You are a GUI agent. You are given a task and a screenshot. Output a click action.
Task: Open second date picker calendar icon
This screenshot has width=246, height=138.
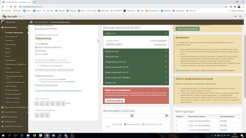[x=166, y=116]
